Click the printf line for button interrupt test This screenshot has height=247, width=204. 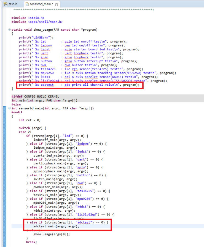[x=78, y=61]
